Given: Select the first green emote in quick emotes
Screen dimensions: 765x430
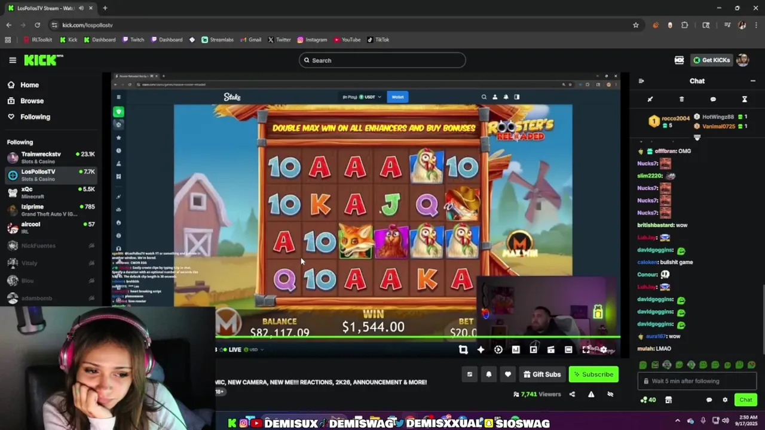Looking at the screenshot, I should coord(643,365).
